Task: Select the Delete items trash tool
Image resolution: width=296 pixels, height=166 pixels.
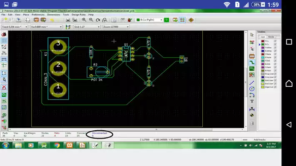Action: pos(252,123)
